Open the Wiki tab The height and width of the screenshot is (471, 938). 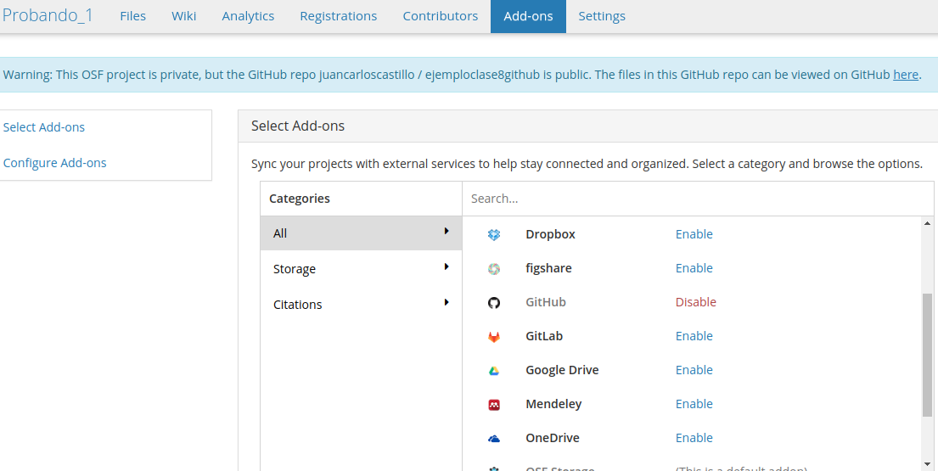coord(183,16)
